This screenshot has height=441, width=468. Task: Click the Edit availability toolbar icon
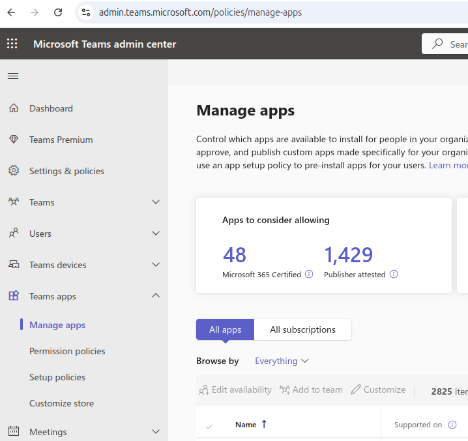coord(204,390)
